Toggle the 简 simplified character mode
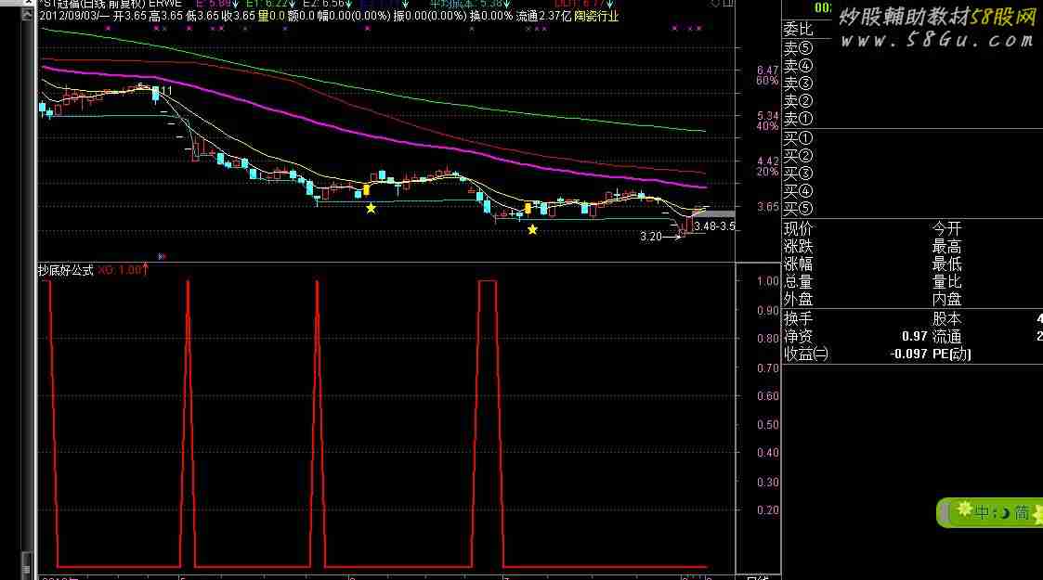Image resolution: width=1043 pixels, height=580 pixels. (1021, 512)
